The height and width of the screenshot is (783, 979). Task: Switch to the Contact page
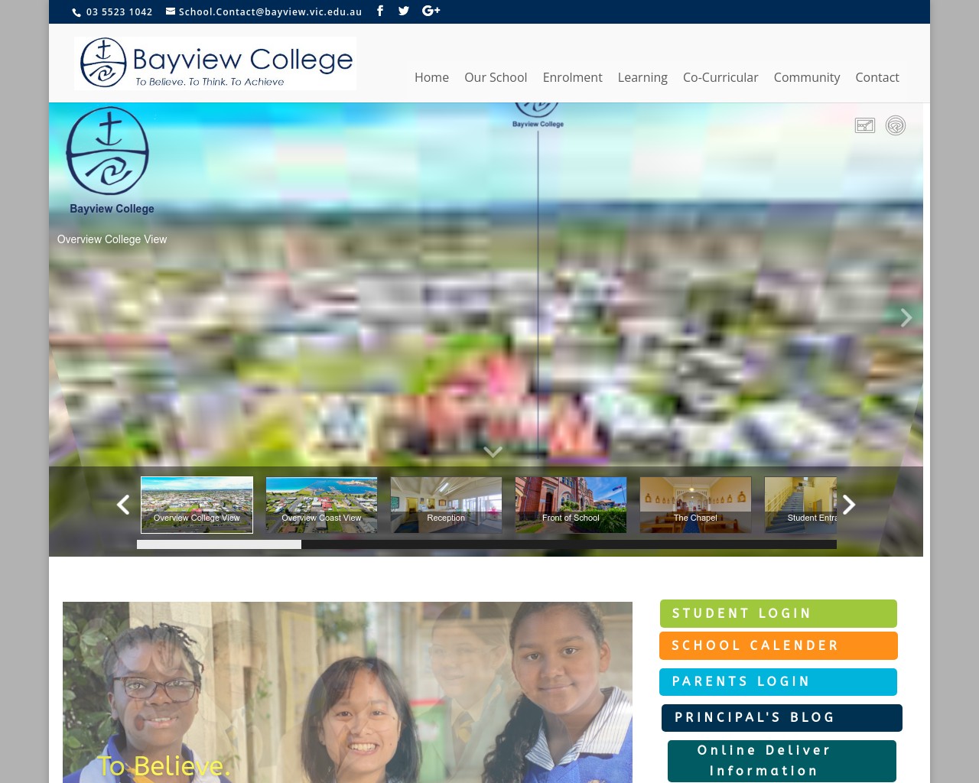coord(877,77)
